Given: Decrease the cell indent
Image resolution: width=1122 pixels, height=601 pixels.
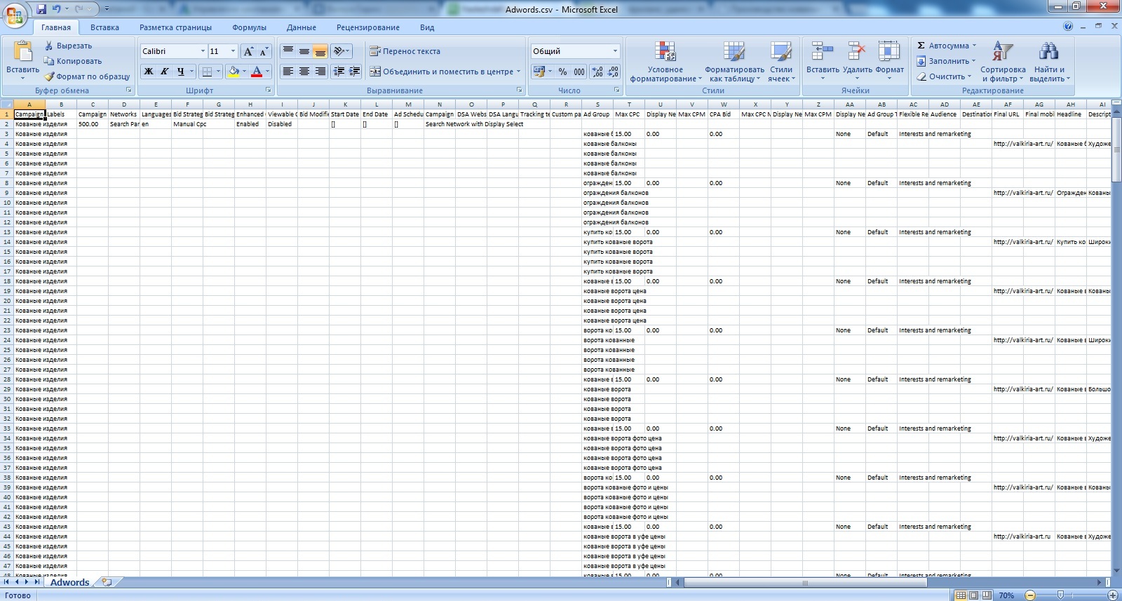Looking at the screenshot, I should click(339, 72).
